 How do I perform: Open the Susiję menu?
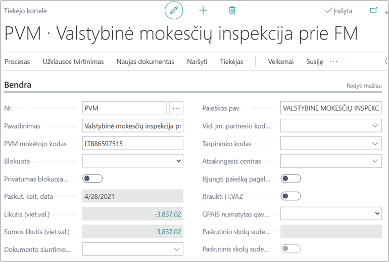point(315,62)
